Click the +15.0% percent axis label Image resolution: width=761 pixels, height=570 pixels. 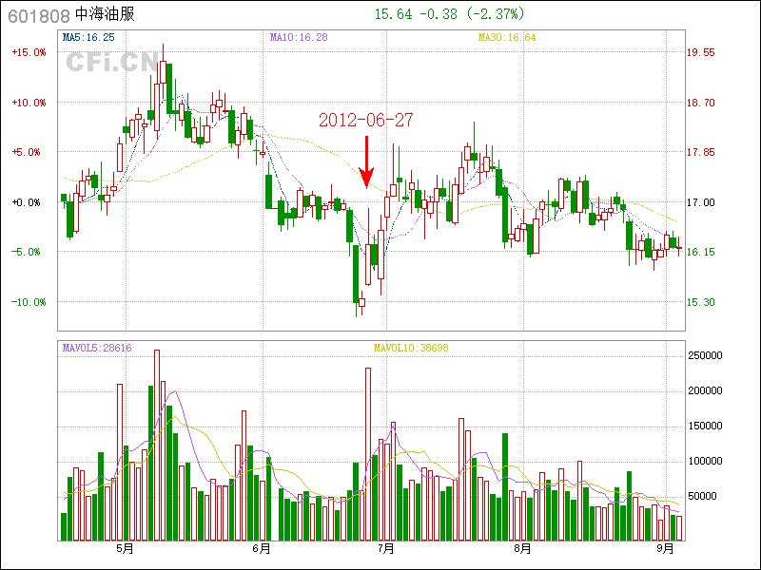pyautogui.click(x=29, y=52)
